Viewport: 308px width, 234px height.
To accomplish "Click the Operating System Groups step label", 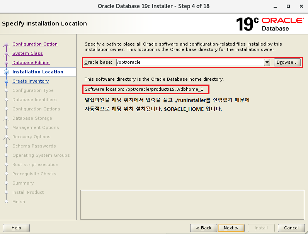I will pos(41,155).
